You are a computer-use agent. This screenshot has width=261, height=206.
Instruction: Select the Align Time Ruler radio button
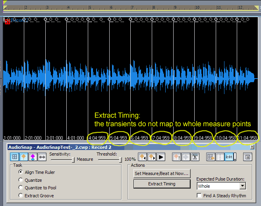(x=21, y=172)
